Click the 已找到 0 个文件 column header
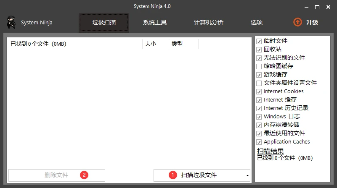The width and height of the screenshot is (337, 188). 74,44
